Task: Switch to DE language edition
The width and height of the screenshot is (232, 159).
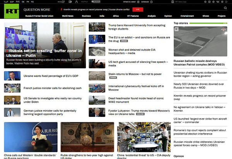Action: (x=23, y=2)
